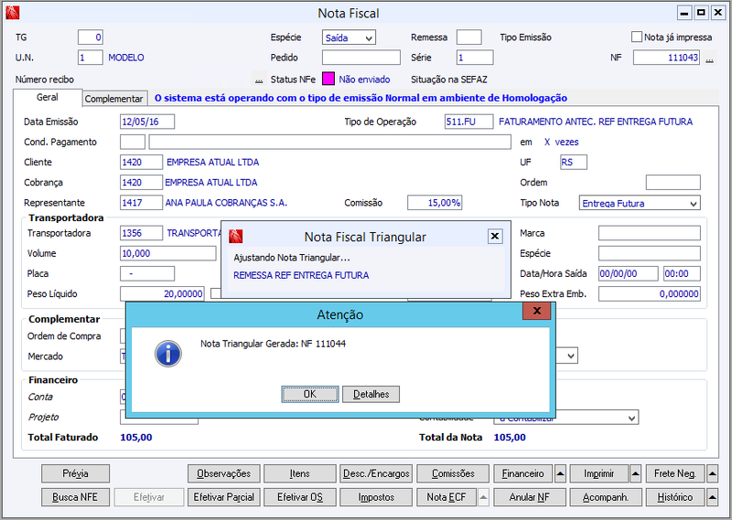Screen dimensions: 732x520
Task: Click the up arrow next to Financeiro button
Action: point(560,473)
